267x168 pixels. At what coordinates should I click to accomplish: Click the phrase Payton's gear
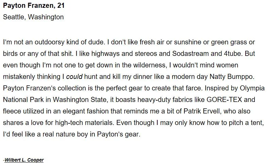point(119,134)
